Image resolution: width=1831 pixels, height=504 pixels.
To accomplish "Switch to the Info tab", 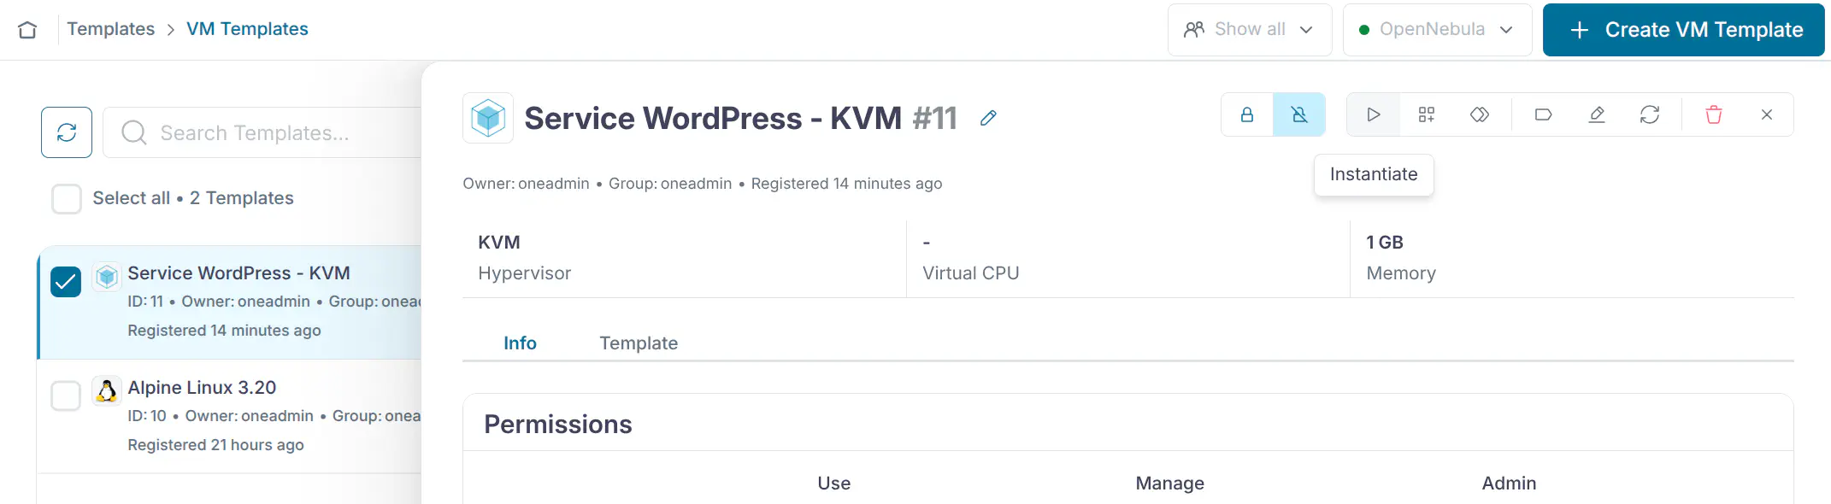I will point(520,343).
